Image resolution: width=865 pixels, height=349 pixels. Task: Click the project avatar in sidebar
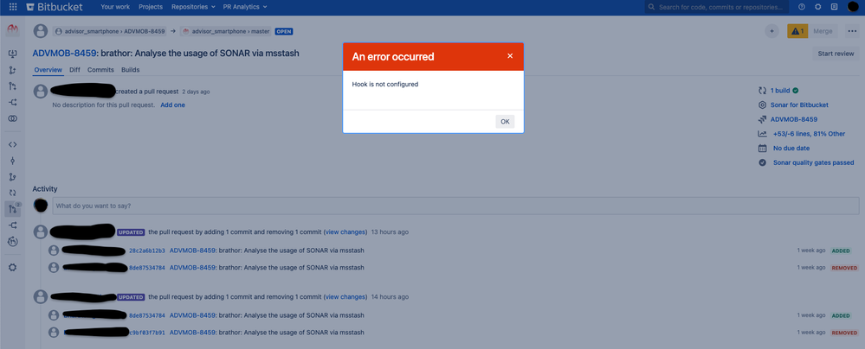(x=12, y=30)
